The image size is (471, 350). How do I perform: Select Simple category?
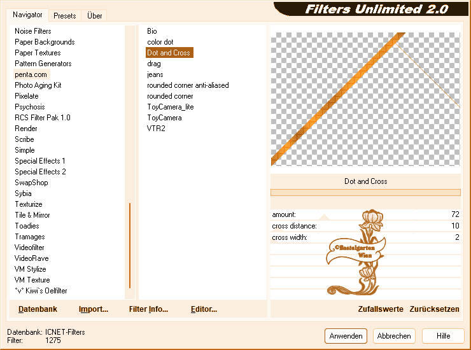point(25,150)
